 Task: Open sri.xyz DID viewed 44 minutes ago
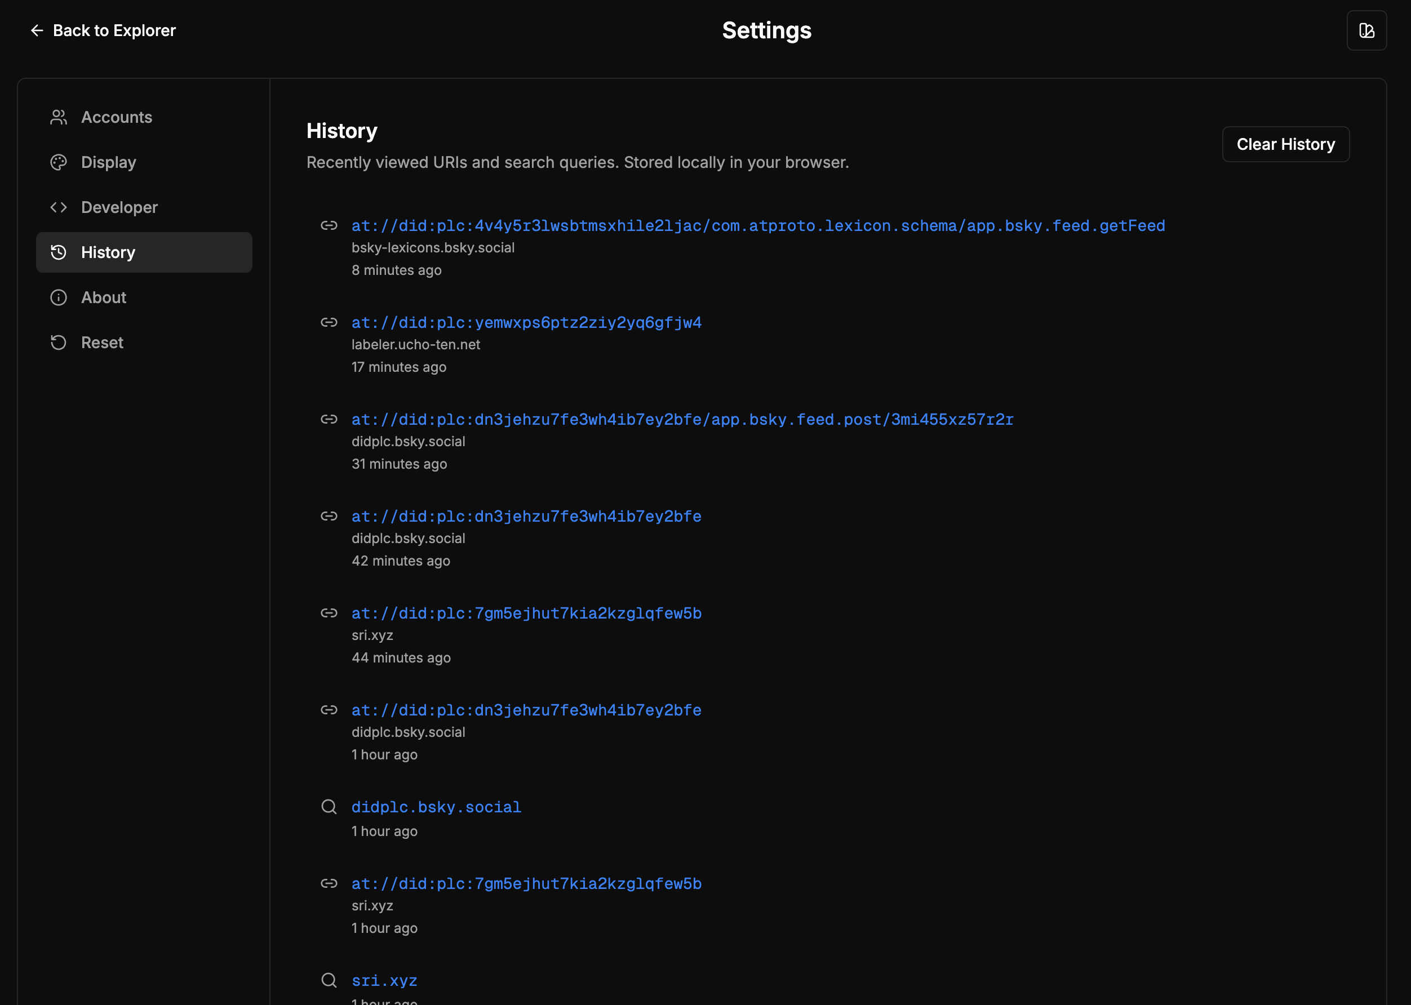coord(526,613)
